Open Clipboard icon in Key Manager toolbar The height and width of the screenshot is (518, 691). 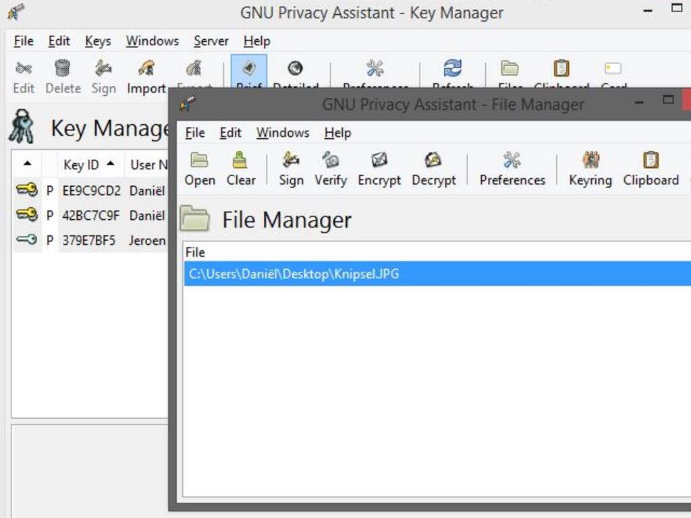[561, 73]
